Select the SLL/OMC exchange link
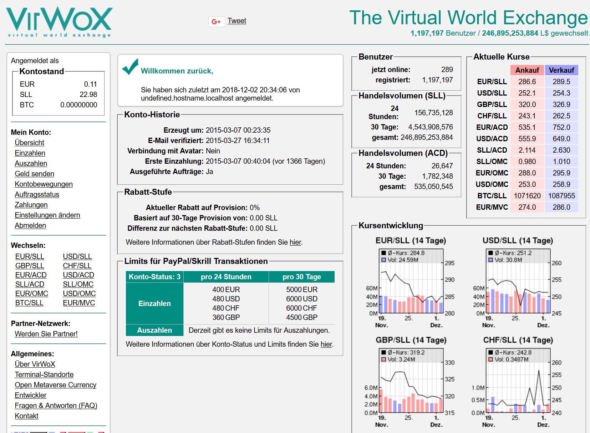590x433 pixels. pyautogui.click(x=78, y=284)
